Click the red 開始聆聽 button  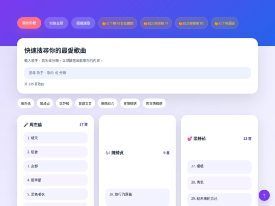point(30,23)
